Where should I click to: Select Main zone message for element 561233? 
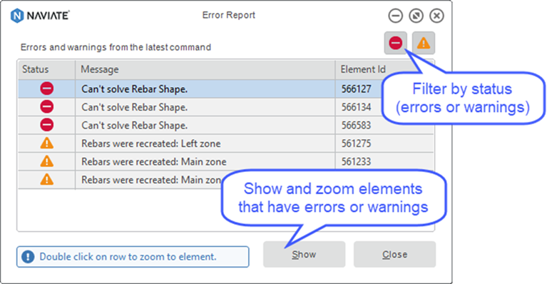click(154, 161)
